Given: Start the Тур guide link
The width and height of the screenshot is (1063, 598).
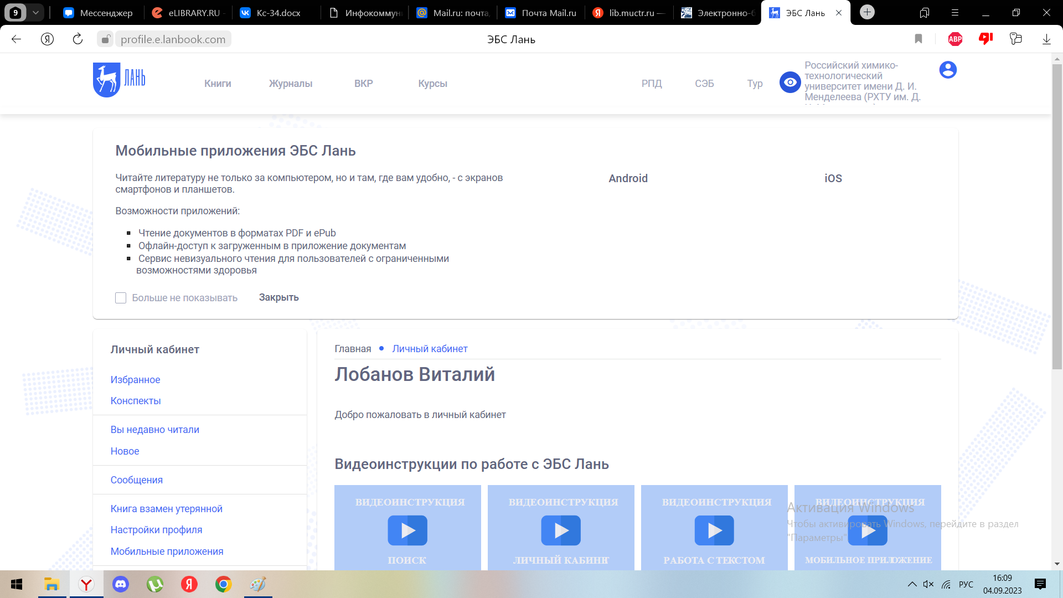Looking at the screenshot, I should tap(755, 84).
